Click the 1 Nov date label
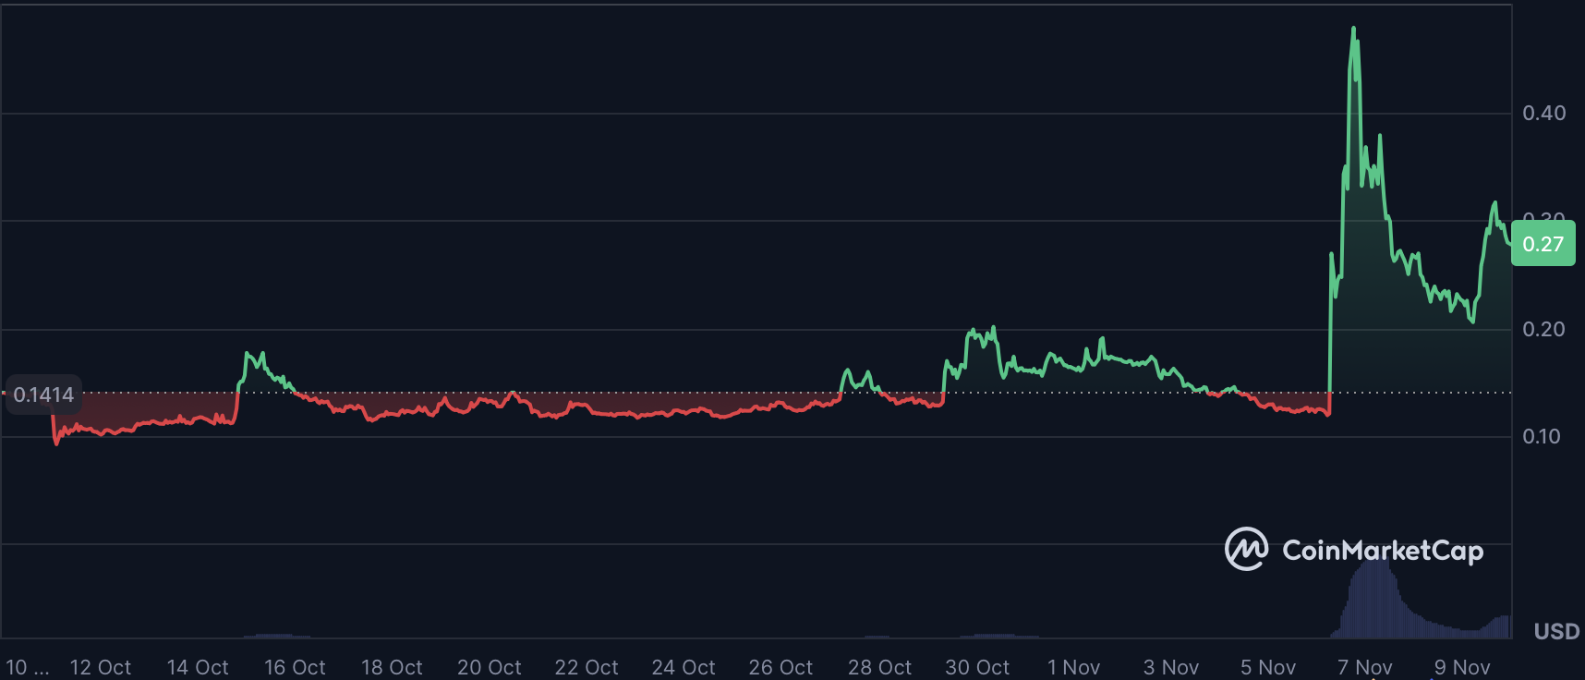 tap(1073, 667)
